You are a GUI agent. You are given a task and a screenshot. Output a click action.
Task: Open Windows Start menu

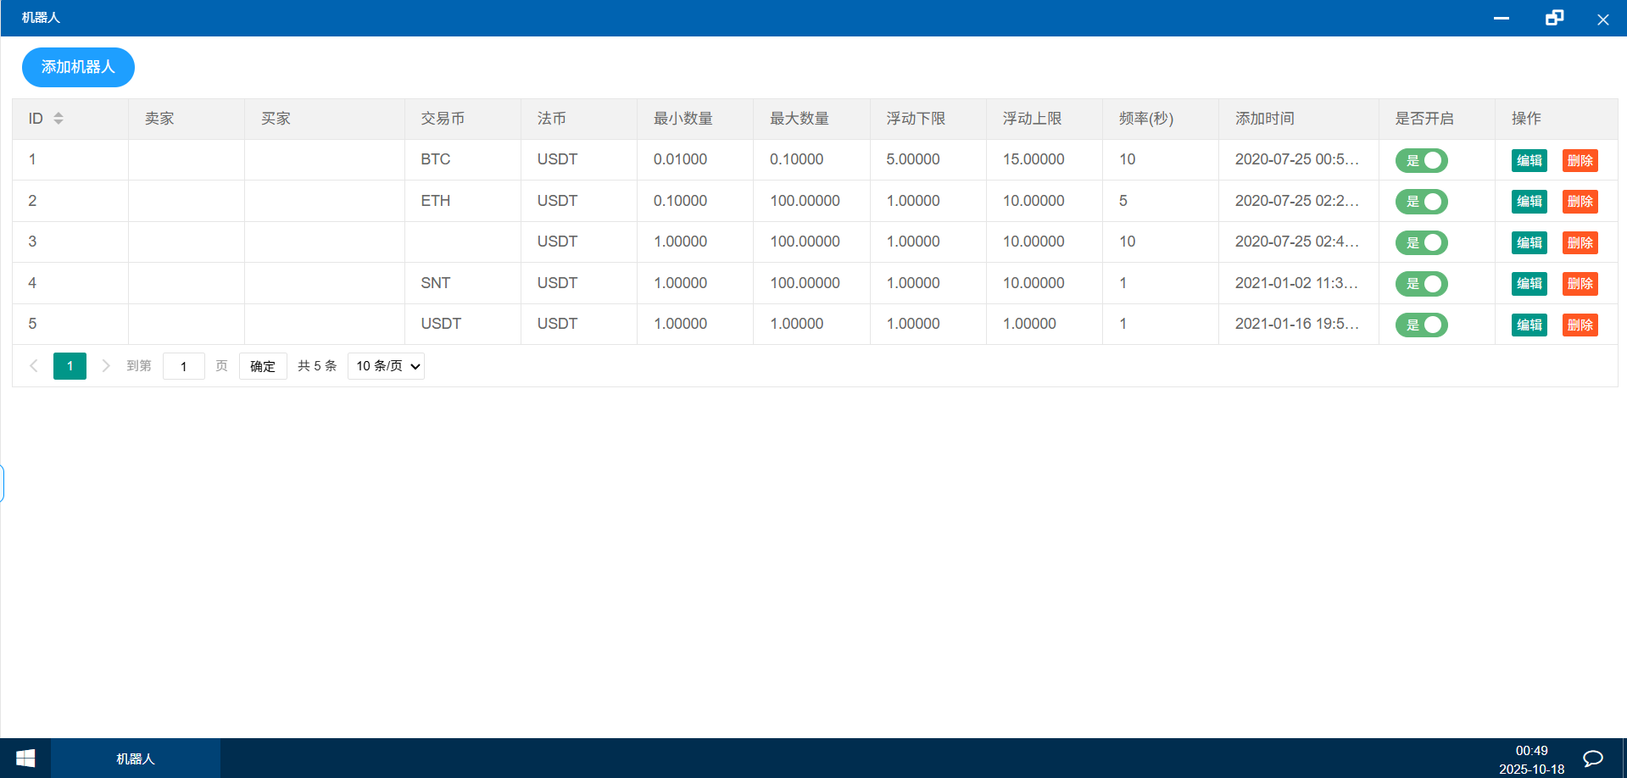[25, 759]
